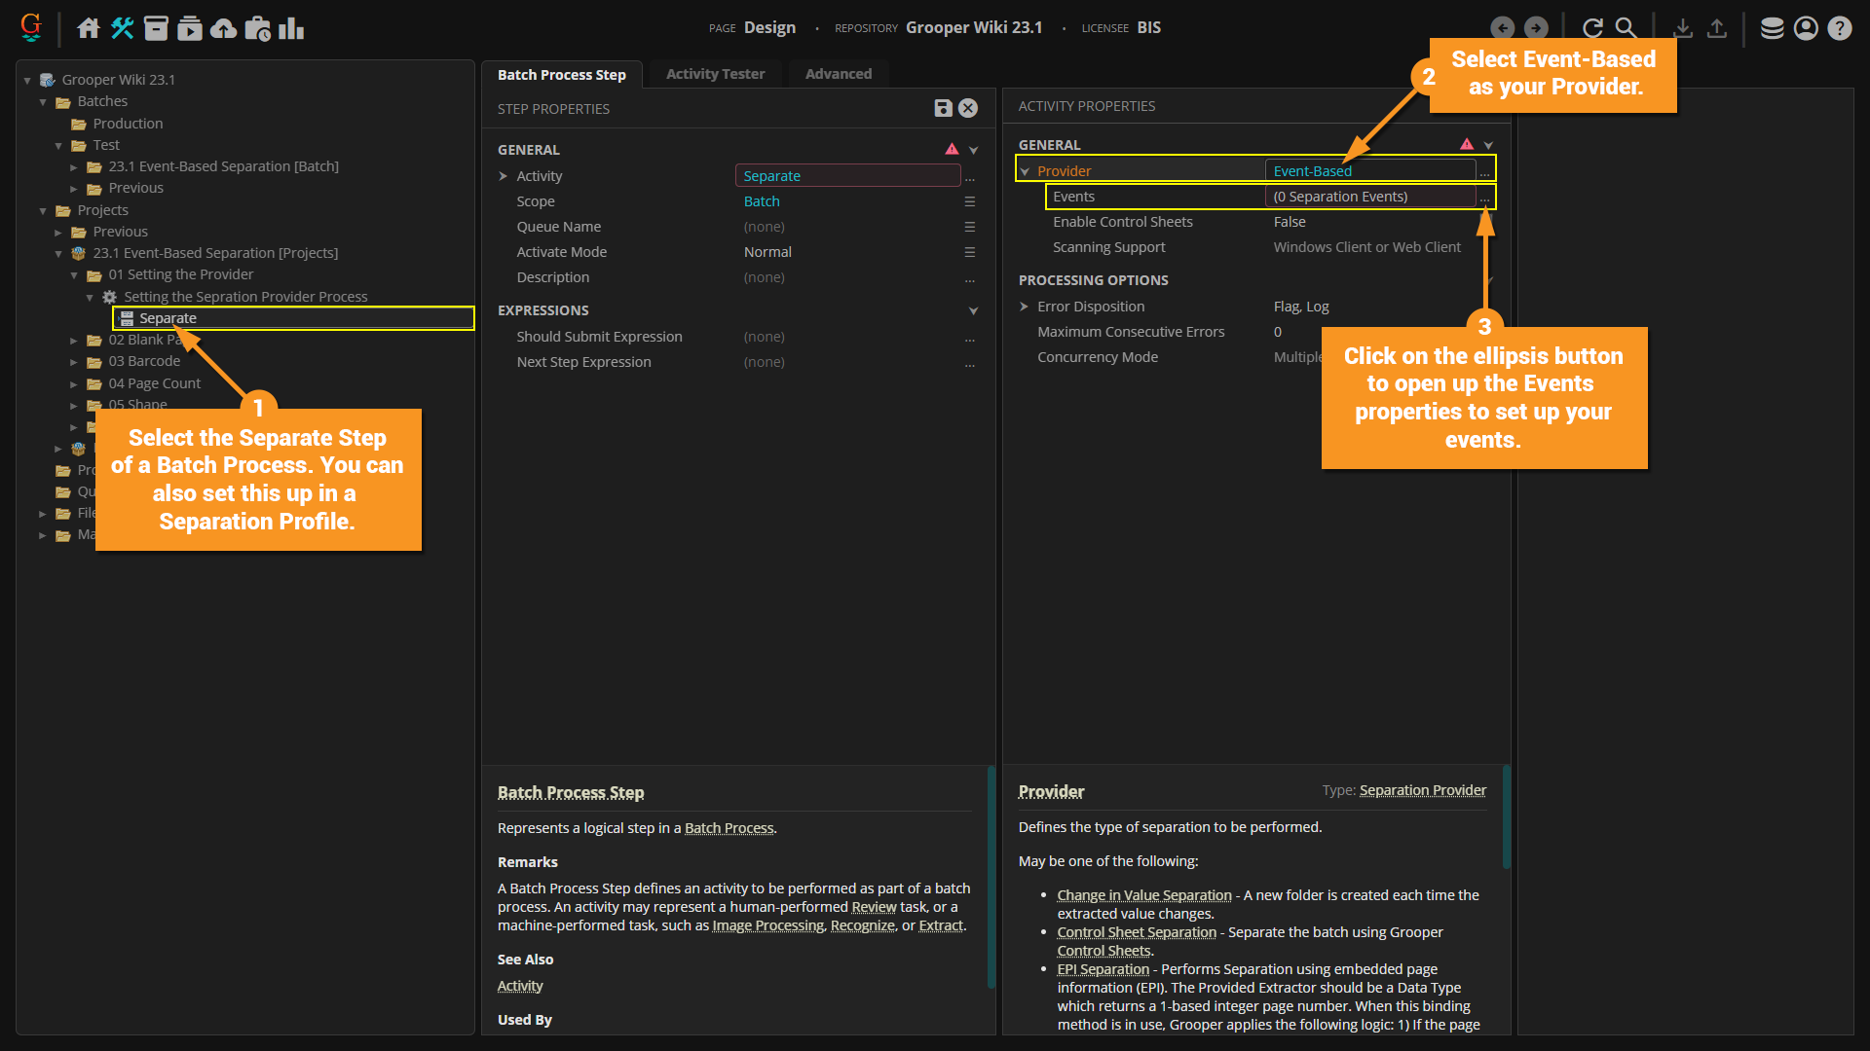Image resolution: width=1870 pixels, height=1051 pixels.
Task: Expand the Error Disposition property
Action: 1025,307
